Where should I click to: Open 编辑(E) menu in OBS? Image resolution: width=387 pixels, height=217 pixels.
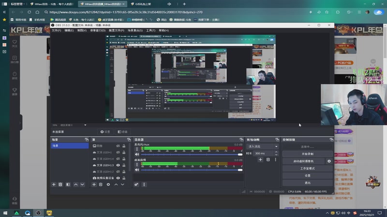tap(69, 30)
